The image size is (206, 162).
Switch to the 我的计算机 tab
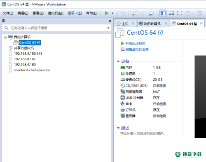152,23
